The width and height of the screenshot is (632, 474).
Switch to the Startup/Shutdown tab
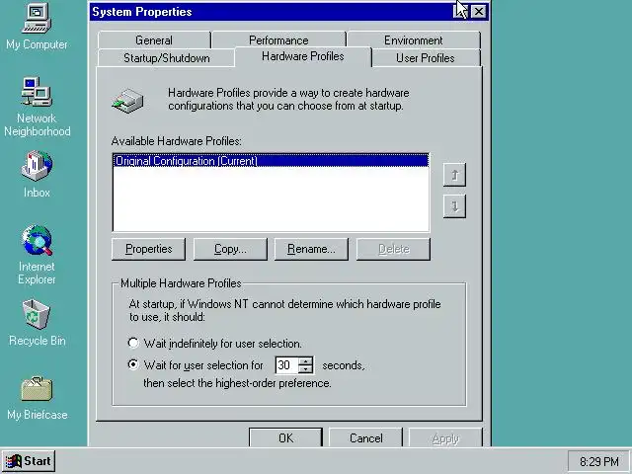[167, 58]
